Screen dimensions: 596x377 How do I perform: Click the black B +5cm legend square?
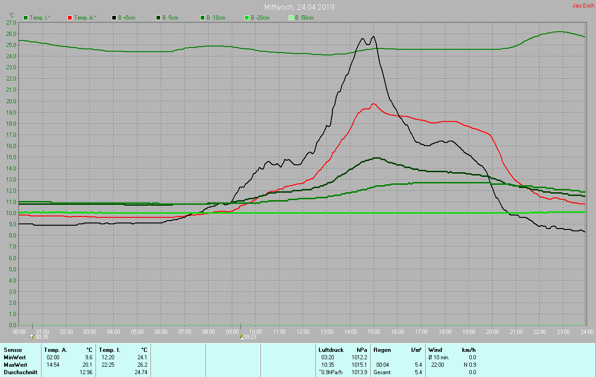114,18
